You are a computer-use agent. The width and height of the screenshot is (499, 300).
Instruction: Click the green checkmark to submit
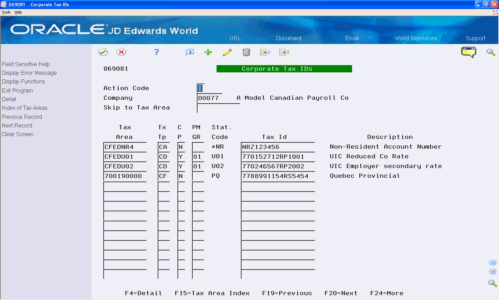tap(103, 52)
